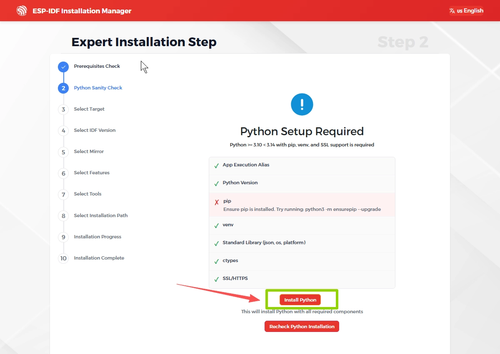500x354 pixels.
Task: Click step 3 number circle
Action: pos(63,109)
